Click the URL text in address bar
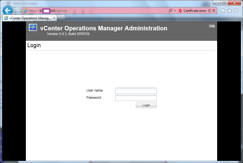The height and width of the screenshot is (163, 243). 48,11
